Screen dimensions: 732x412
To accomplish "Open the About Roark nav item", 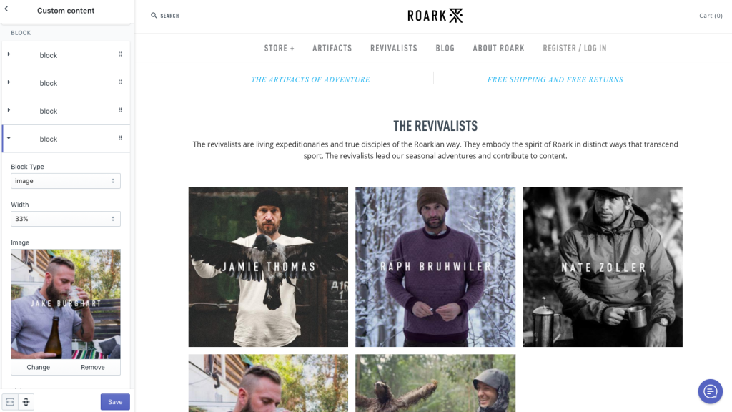I will 498,48.
